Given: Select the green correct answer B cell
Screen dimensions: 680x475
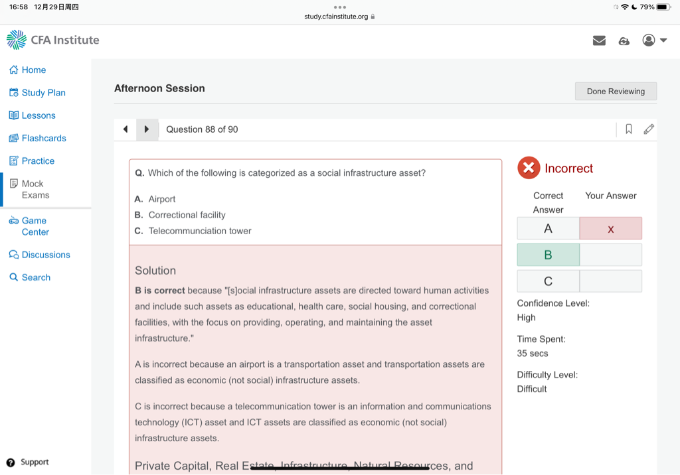Looking at the screenshot, I should [548, 255].
